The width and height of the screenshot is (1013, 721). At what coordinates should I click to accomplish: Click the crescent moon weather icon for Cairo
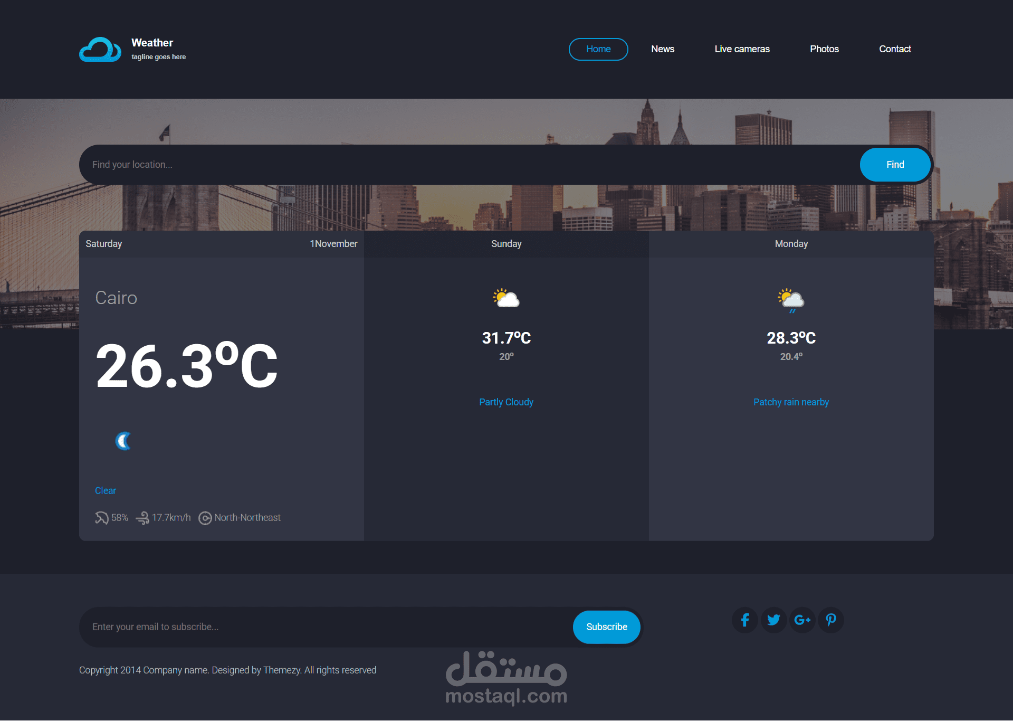tap(123, 441)
